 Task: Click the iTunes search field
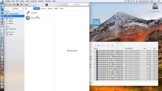pyautogui.click(x=78, y=5)
